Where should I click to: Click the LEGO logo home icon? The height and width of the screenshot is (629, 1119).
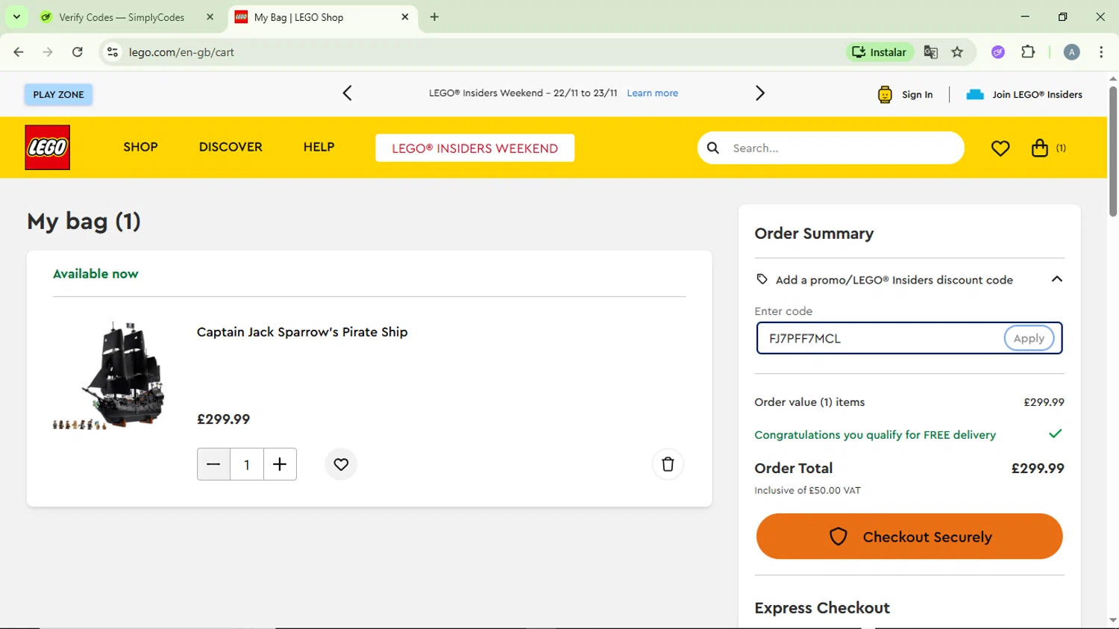pos(47,148)
